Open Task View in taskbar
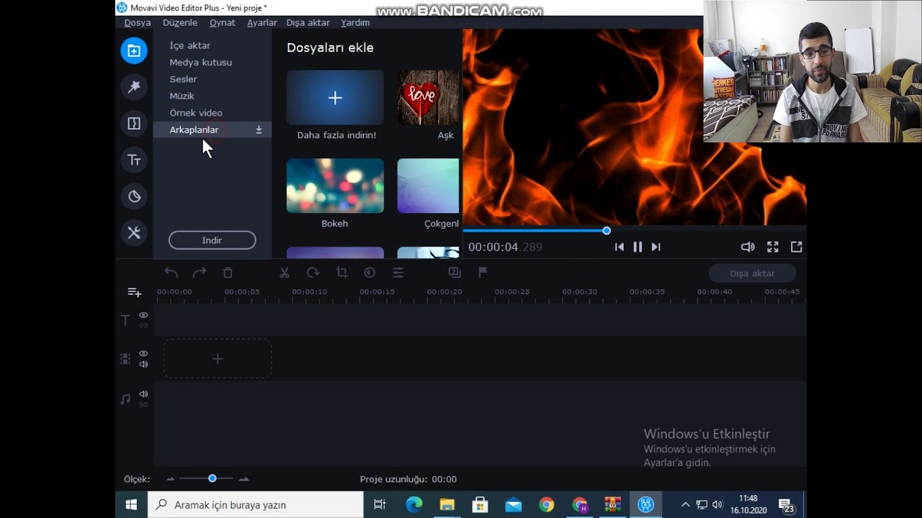 click(380, 505)
